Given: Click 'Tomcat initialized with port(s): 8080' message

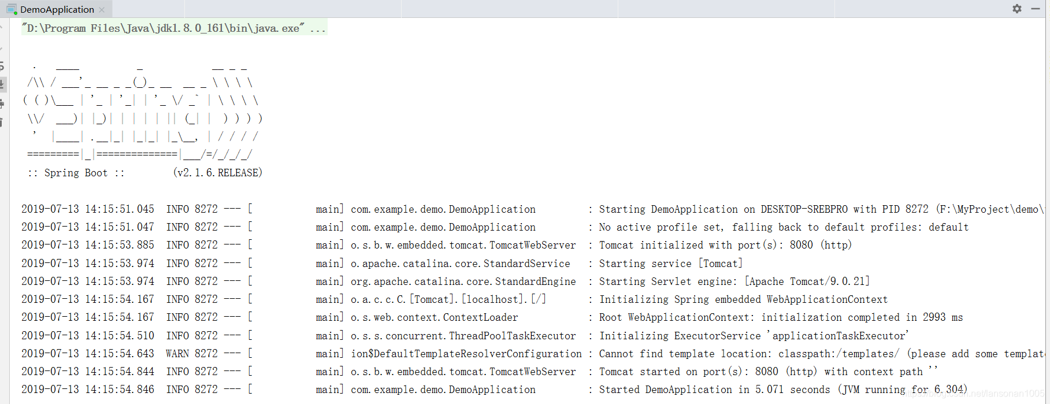Looking at the screenshot, I should 725,245.
